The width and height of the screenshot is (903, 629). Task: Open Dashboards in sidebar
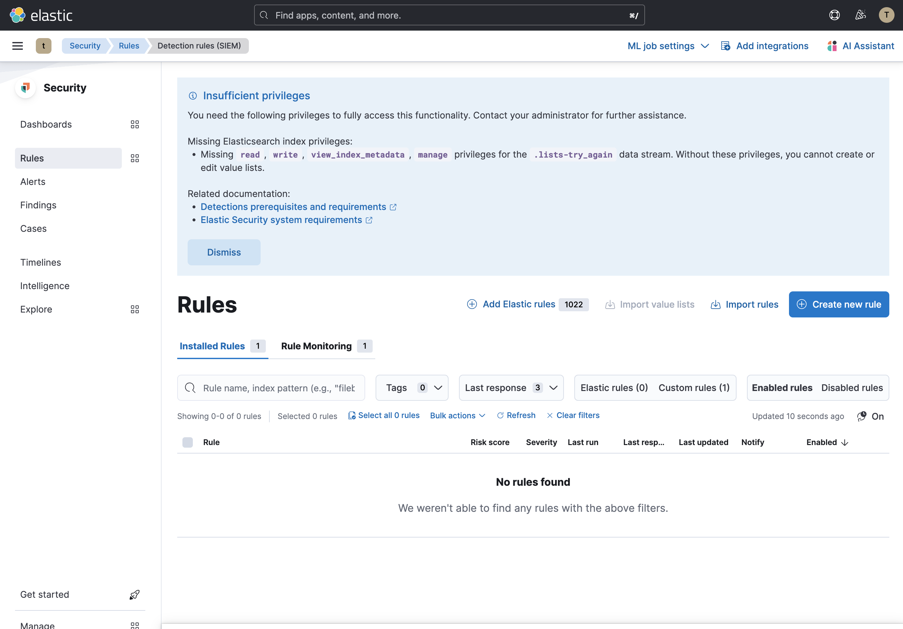(46, 125)
